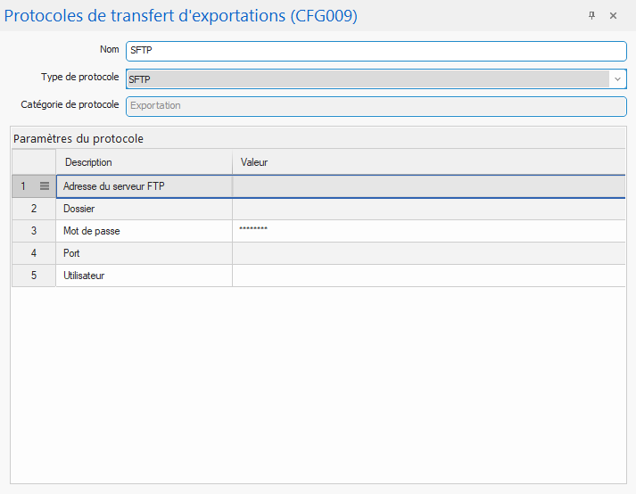636x494 pixels.
Task: Close the Protocoles de transfert panel
Action: click(613, 16)
